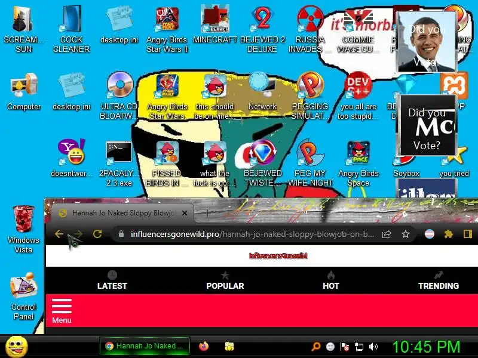Launch BEJEWED TWISTE shortcut

[x=262, y=163]
